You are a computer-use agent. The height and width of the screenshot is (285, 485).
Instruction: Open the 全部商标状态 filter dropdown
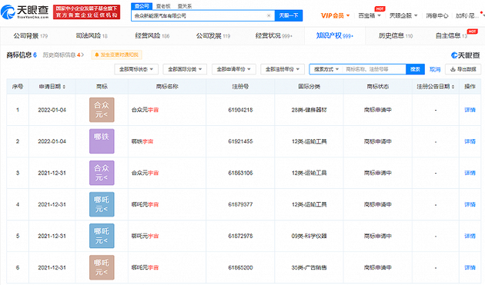click(136, 69)
